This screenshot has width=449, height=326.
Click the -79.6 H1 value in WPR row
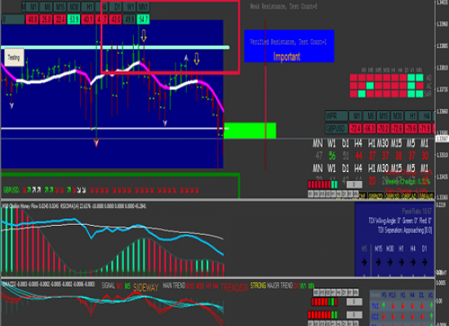[x=411, y=129]
